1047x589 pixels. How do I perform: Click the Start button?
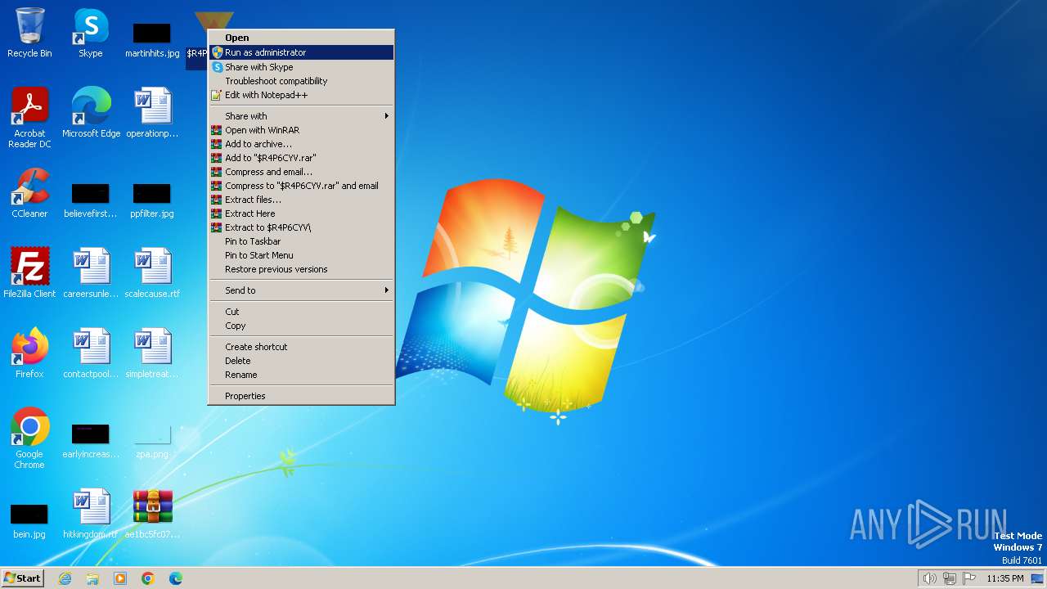click(22, 578)
